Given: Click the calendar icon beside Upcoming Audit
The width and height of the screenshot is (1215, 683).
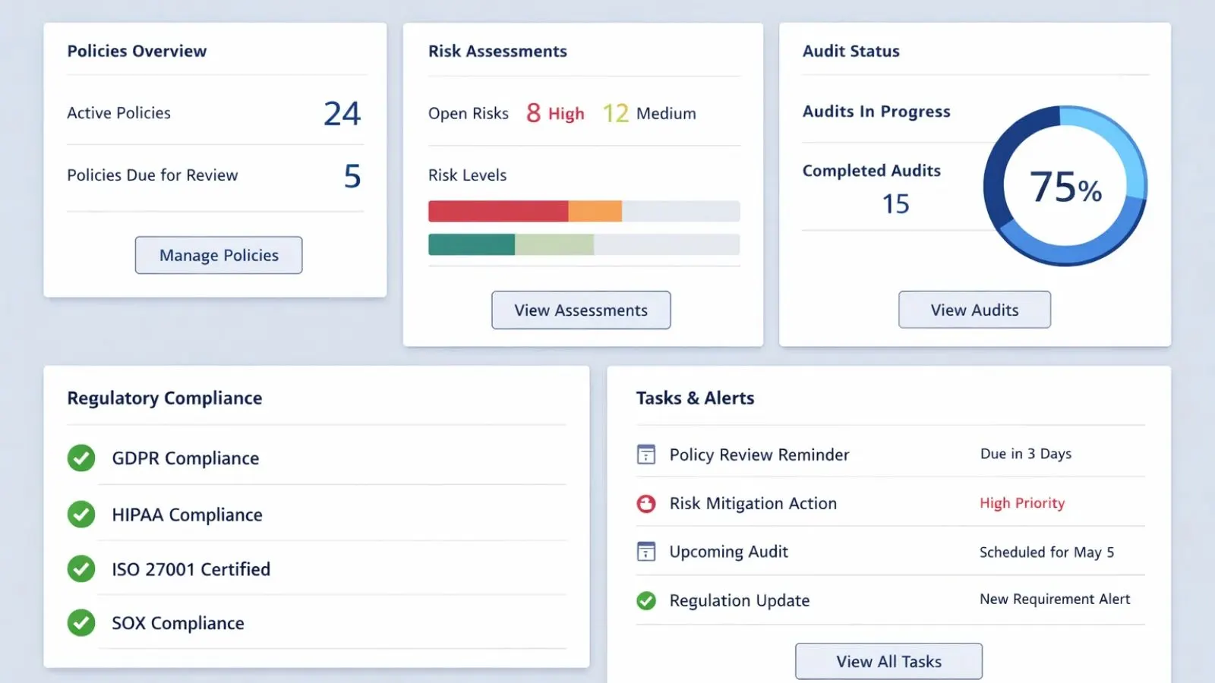Looking at the screenshot, I should [646, 552].
